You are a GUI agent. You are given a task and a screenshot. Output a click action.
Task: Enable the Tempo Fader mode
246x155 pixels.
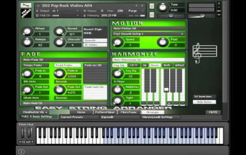pyautogui.click(x=35, y=65)
